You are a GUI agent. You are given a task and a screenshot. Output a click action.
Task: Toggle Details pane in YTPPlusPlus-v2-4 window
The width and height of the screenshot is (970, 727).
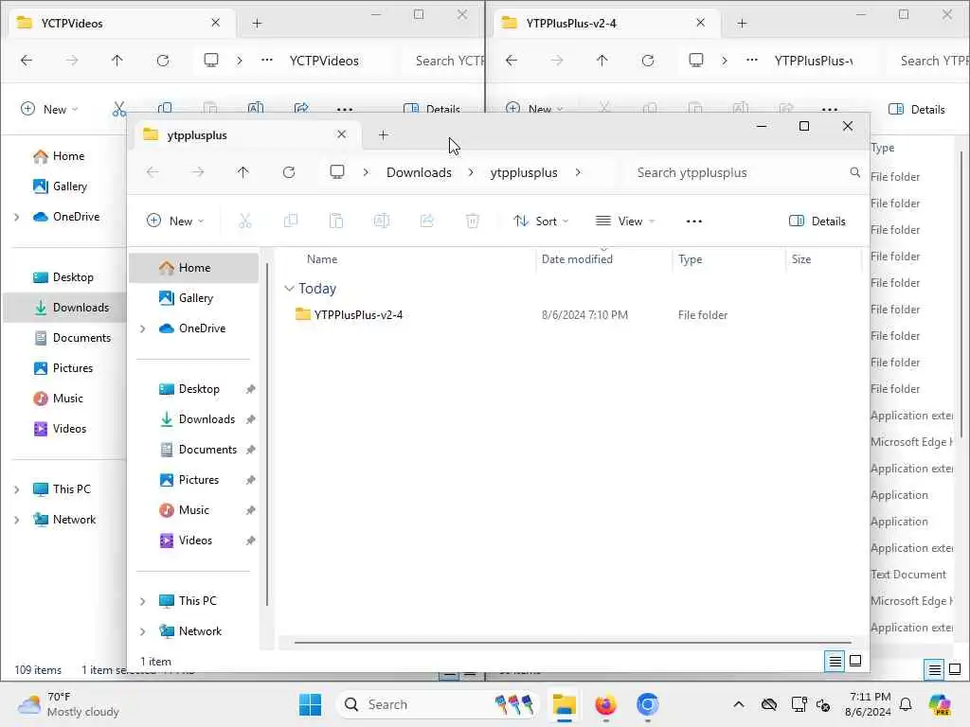916,110
